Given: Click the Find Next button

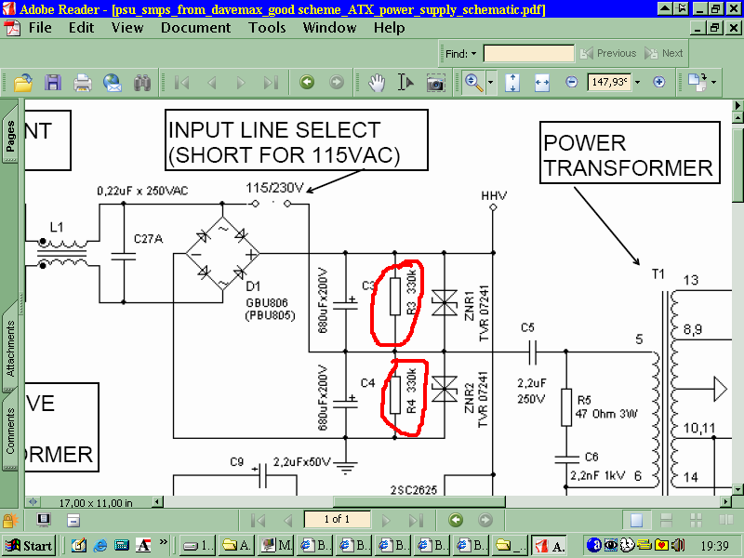Looking at the screenshot, I should click(x=663, y=53).
